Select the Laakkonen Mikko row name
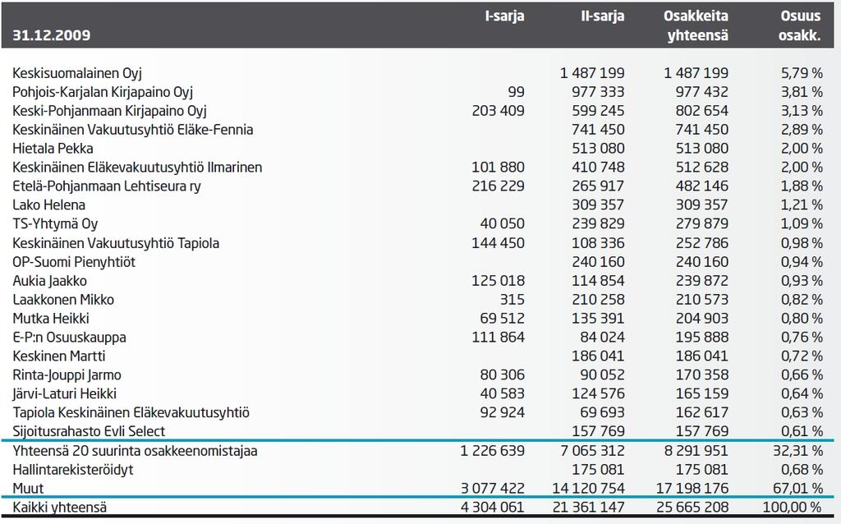841x524 pixels. (63, 300)
